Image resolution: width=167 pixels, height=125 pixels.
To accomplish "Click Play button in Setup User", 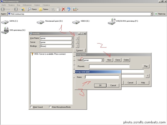I will click(x=146, y=66).
